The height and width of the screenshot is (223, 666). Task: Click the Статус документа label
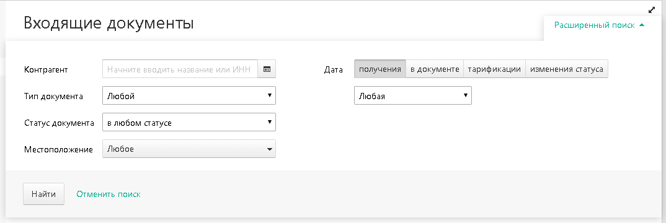(59, 123)
